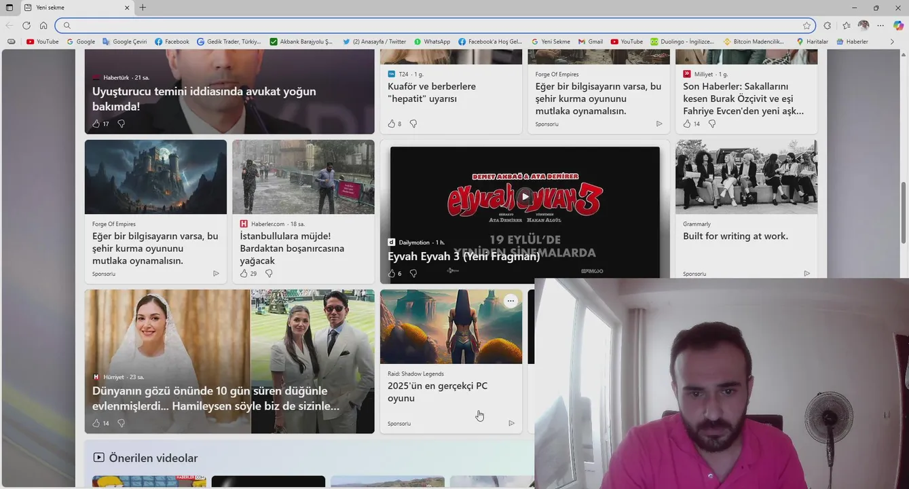
Task: Open more options on Raid card
Action: coord(511,301)
